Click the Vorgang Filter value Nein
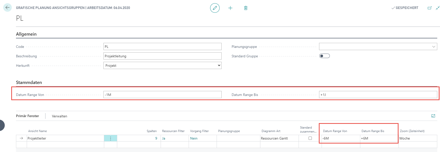The width and height of the screenshot is (440, 152). [194, 138]
